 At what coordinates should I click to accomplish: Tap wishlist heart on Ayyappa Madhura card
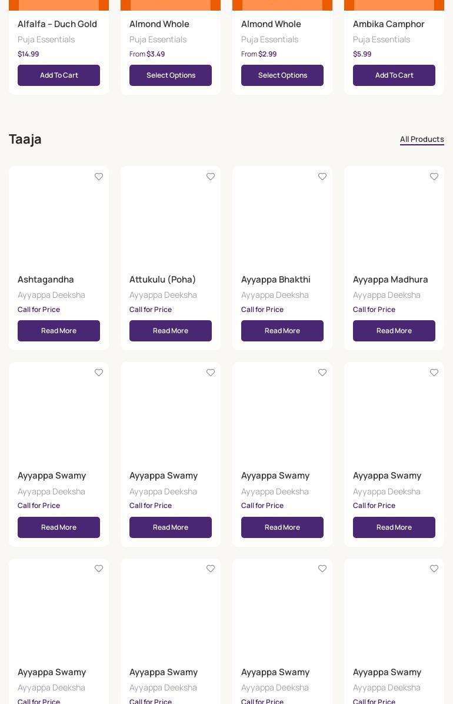(x=434, y=177)
